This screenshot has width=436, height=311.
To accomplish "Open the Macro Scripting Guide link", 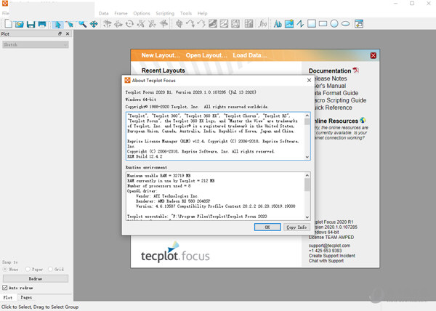I will click(x=340, y=100).
